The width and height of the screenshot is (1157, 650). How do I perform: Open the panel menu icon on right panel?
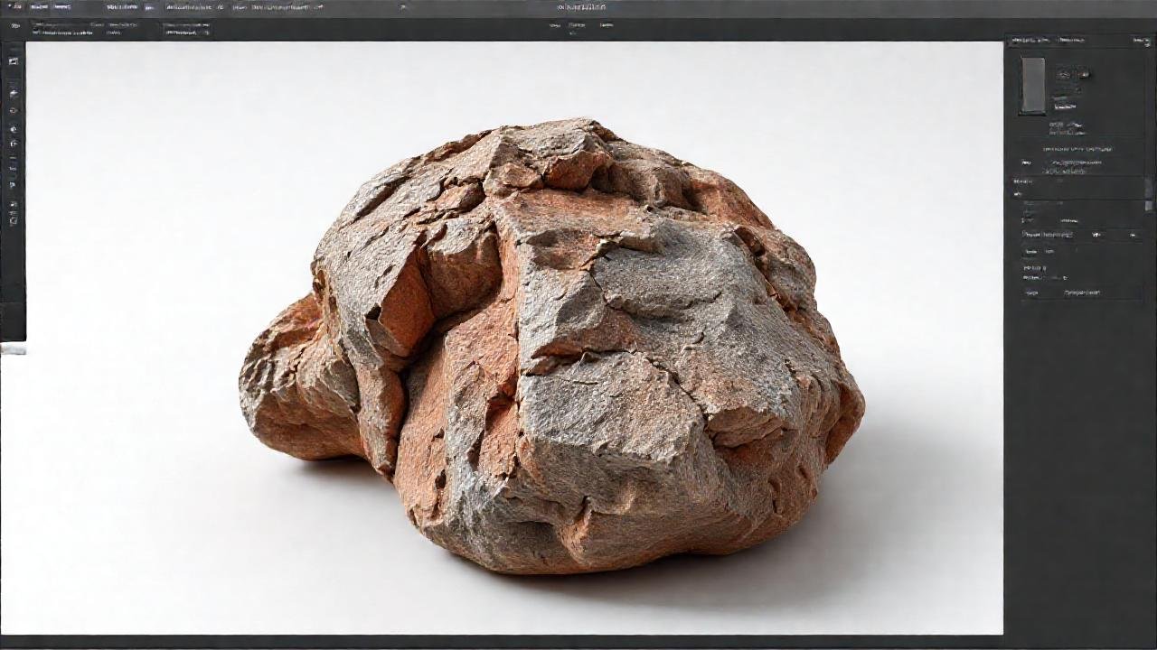tap(1147, 41)
